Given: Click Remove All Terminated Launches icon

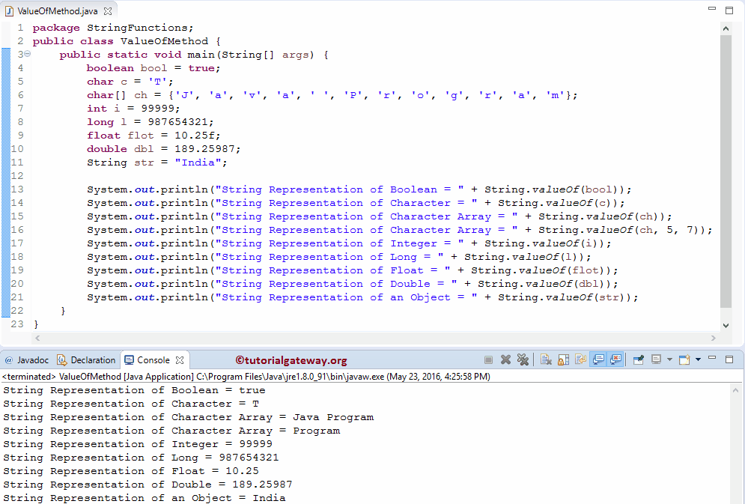Looking at the screenshot, I should coord(522,359).
